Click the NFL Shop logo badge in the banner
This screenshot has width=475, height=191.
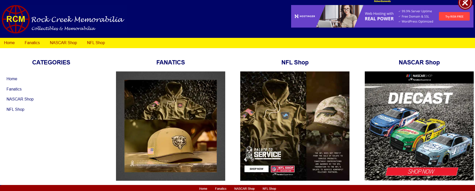(283, 169)
